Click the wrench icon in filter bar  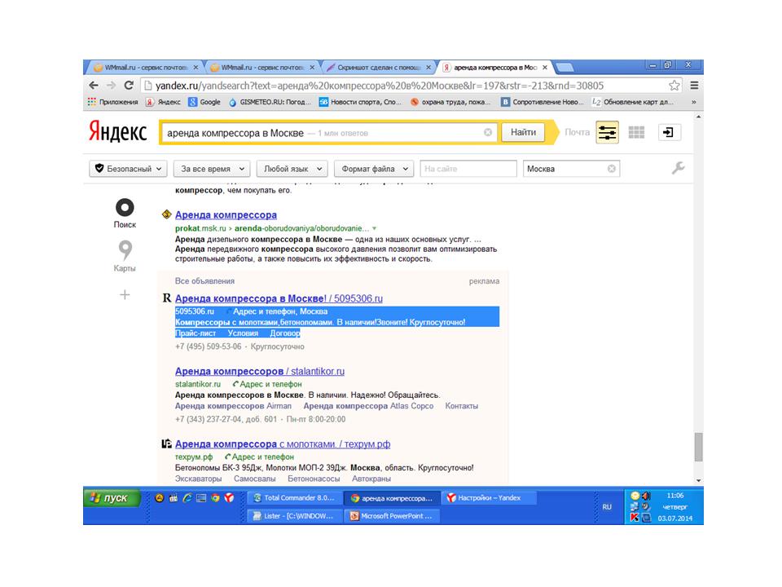point(678,168)
